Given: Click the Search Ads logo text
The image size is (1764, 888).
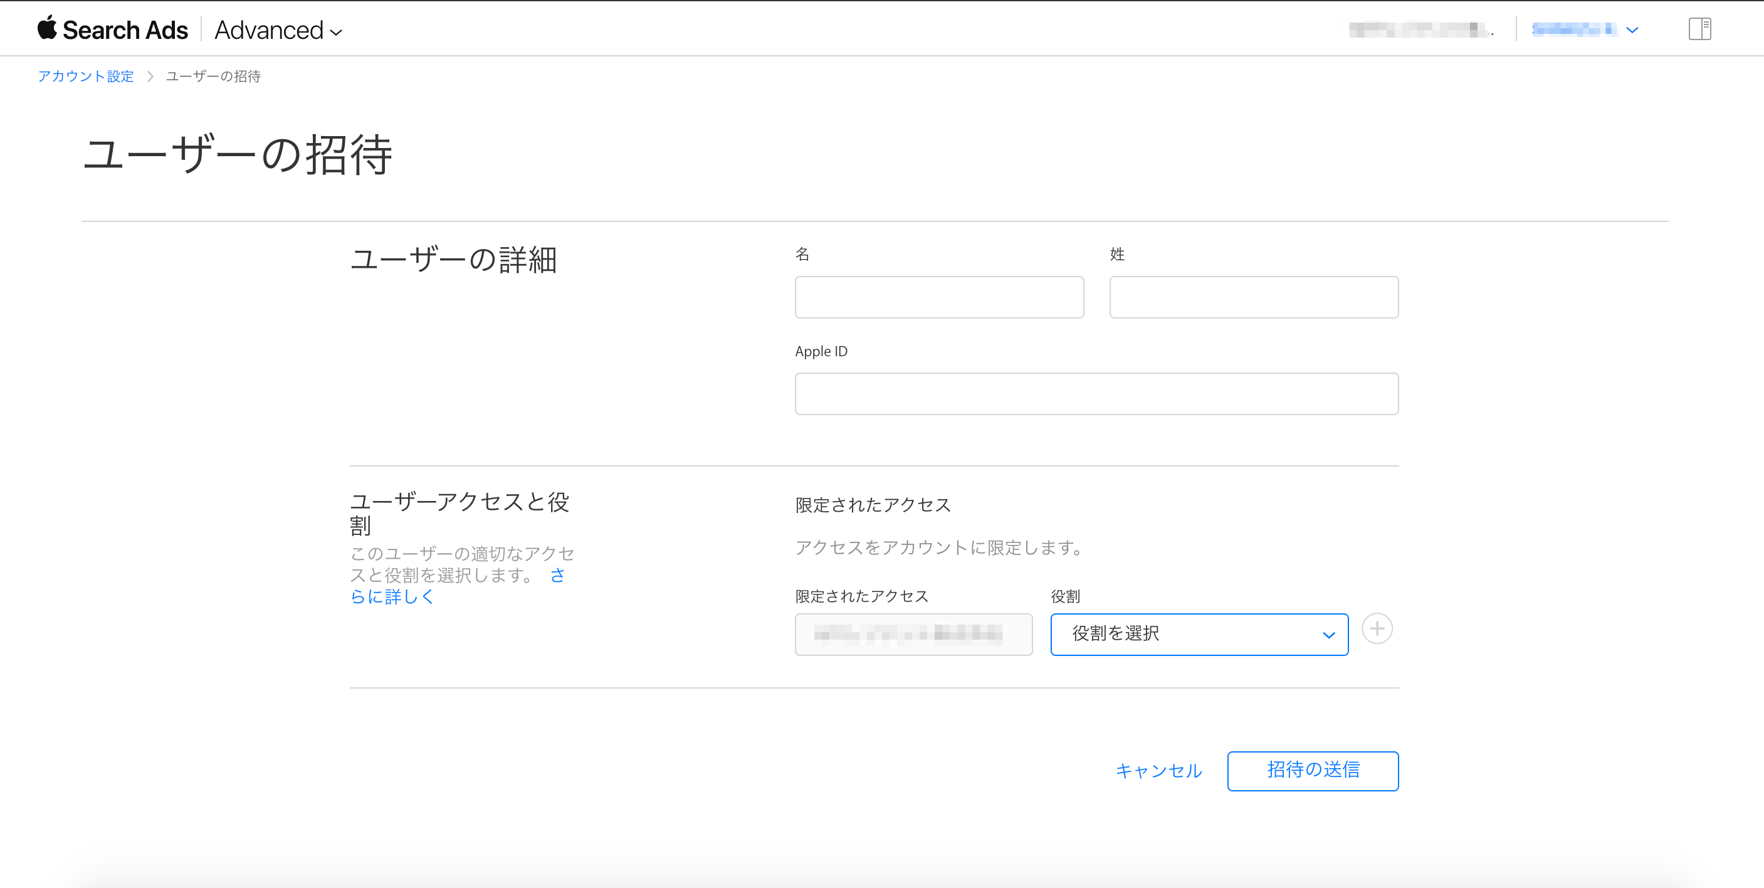Looking at the screenshot, I should (x=125, y=30).
